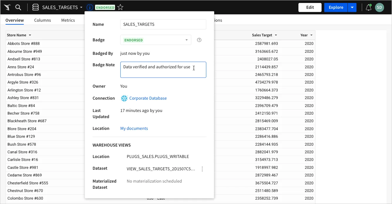Click the Snowflake connection icon
392x204 pixels.
124,98
